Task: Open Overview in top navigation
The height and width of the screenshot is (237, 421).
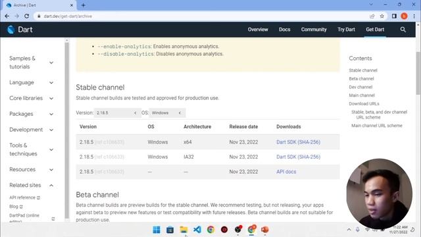Action: pyautogui.click(x=258, y=30)
